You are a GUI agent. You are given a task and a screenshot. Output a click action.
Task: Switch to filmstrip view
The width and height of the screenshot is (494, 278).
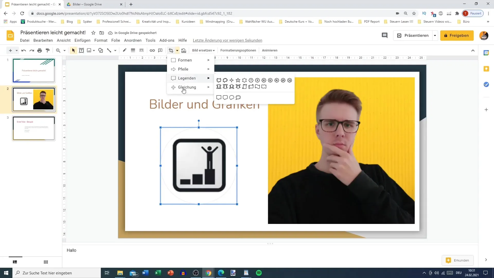[x=15, y=262]
